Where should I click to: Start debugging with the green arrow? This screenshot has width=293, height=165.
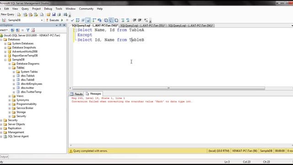pos(62,20)
